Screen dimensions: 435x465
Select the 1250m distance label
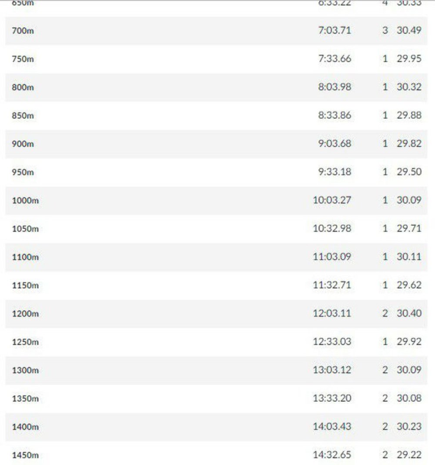[25, 342]
